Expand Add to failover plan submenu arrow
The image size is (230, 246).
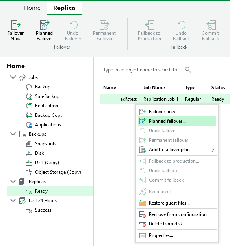[213, 150]
